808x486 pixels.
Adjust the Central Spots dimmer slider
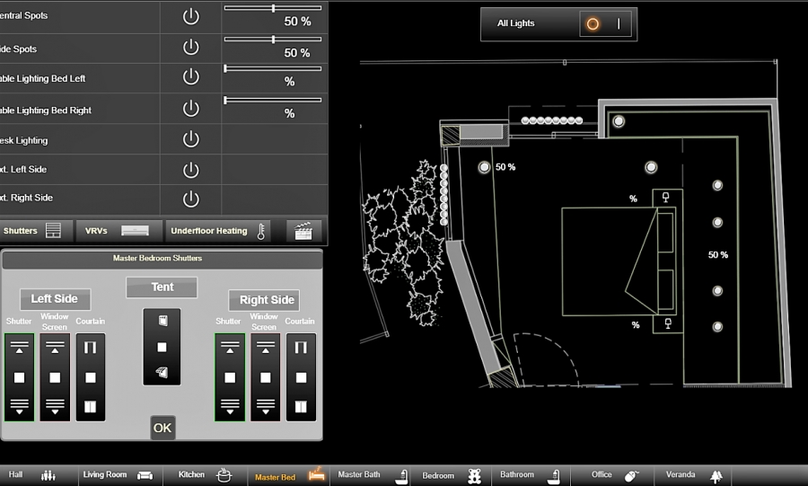pyautogui.click(x=273, y=8)
